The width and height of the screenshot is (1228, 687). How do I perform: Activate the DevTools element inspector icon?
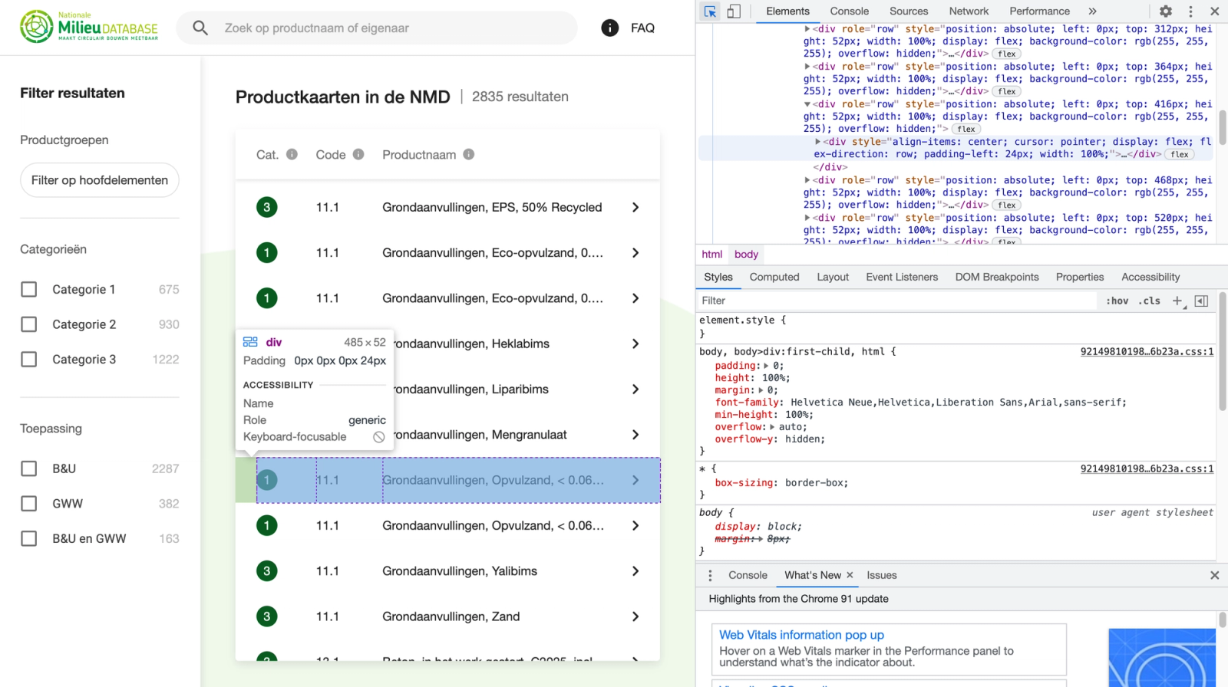tap(710, 12)
